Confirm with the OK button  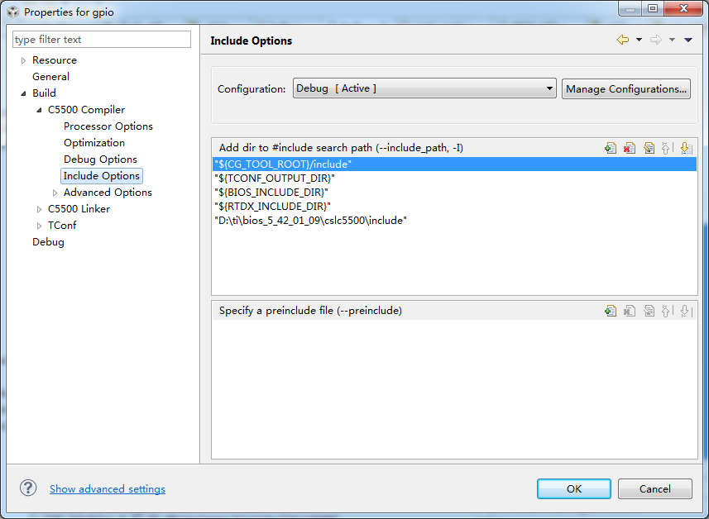(574, 488)
